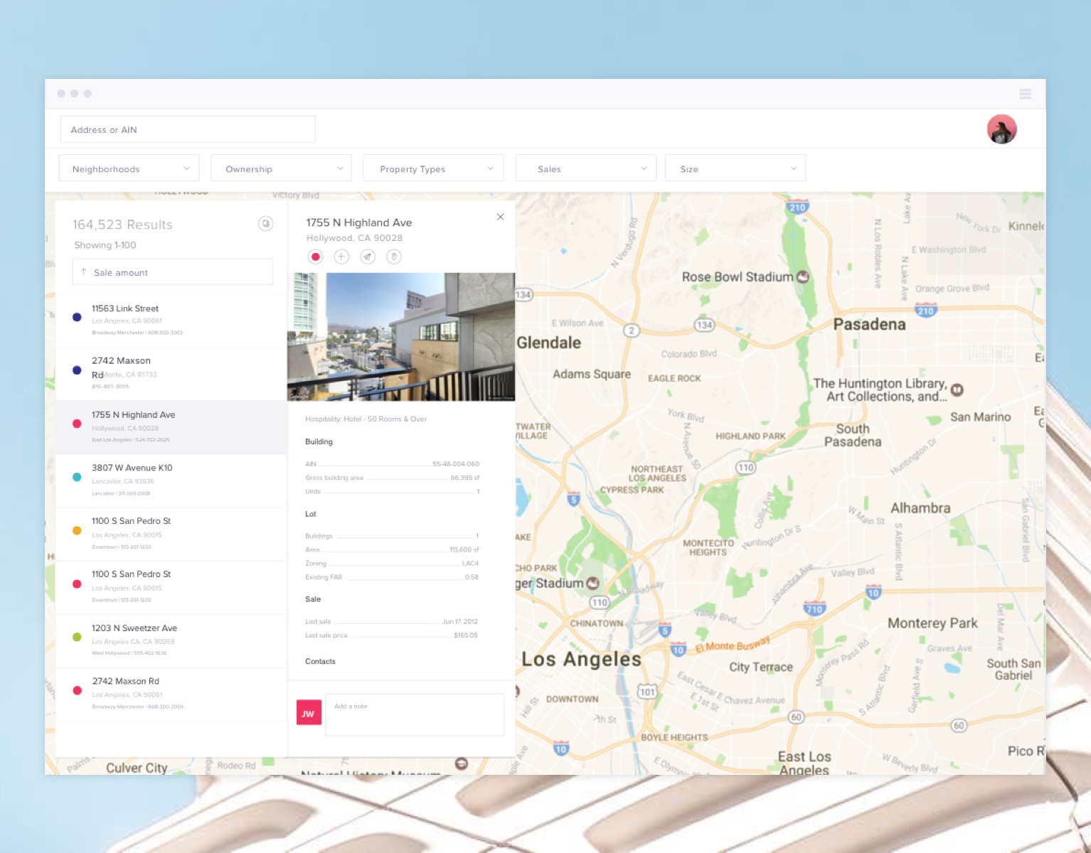The width and height of the screenshot is (1091, 853).
Task: Click the Add a note text box
Action: [415, 714]
